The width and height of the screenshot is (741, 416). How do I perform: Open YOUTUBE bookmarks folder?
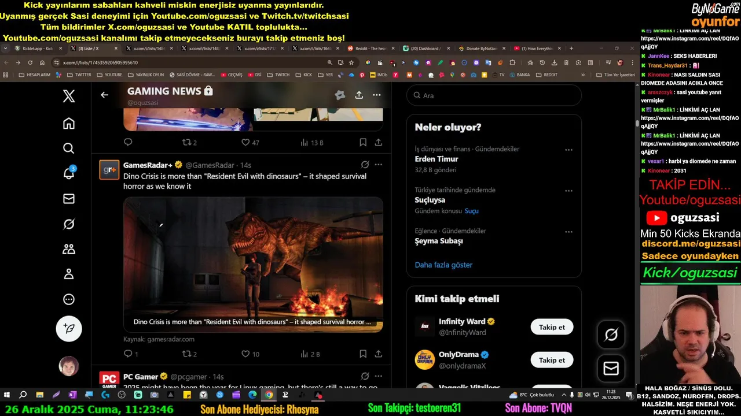coord(109,75)
